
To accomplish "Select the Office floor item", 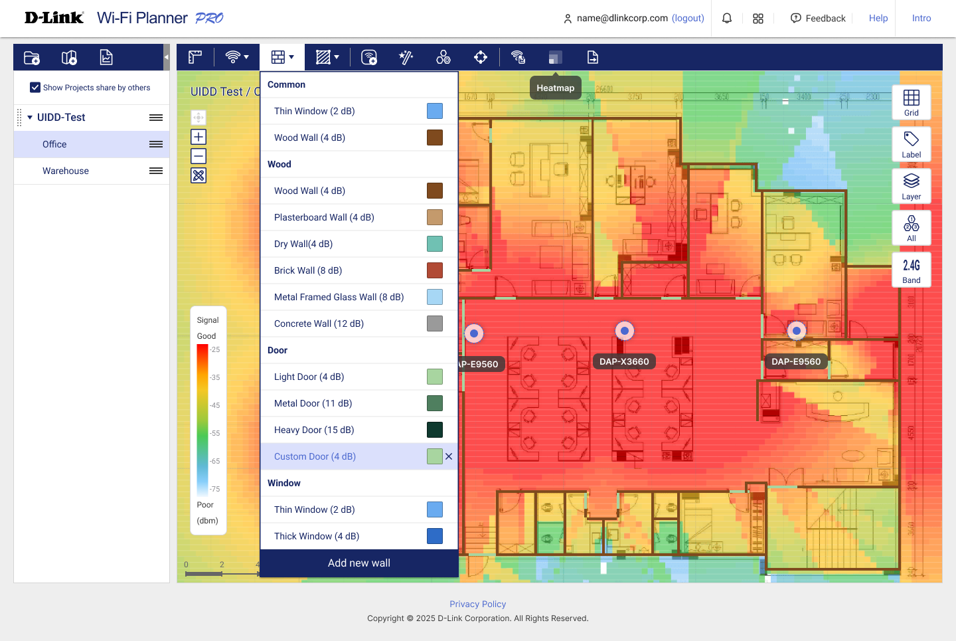I will click(92, 144).
